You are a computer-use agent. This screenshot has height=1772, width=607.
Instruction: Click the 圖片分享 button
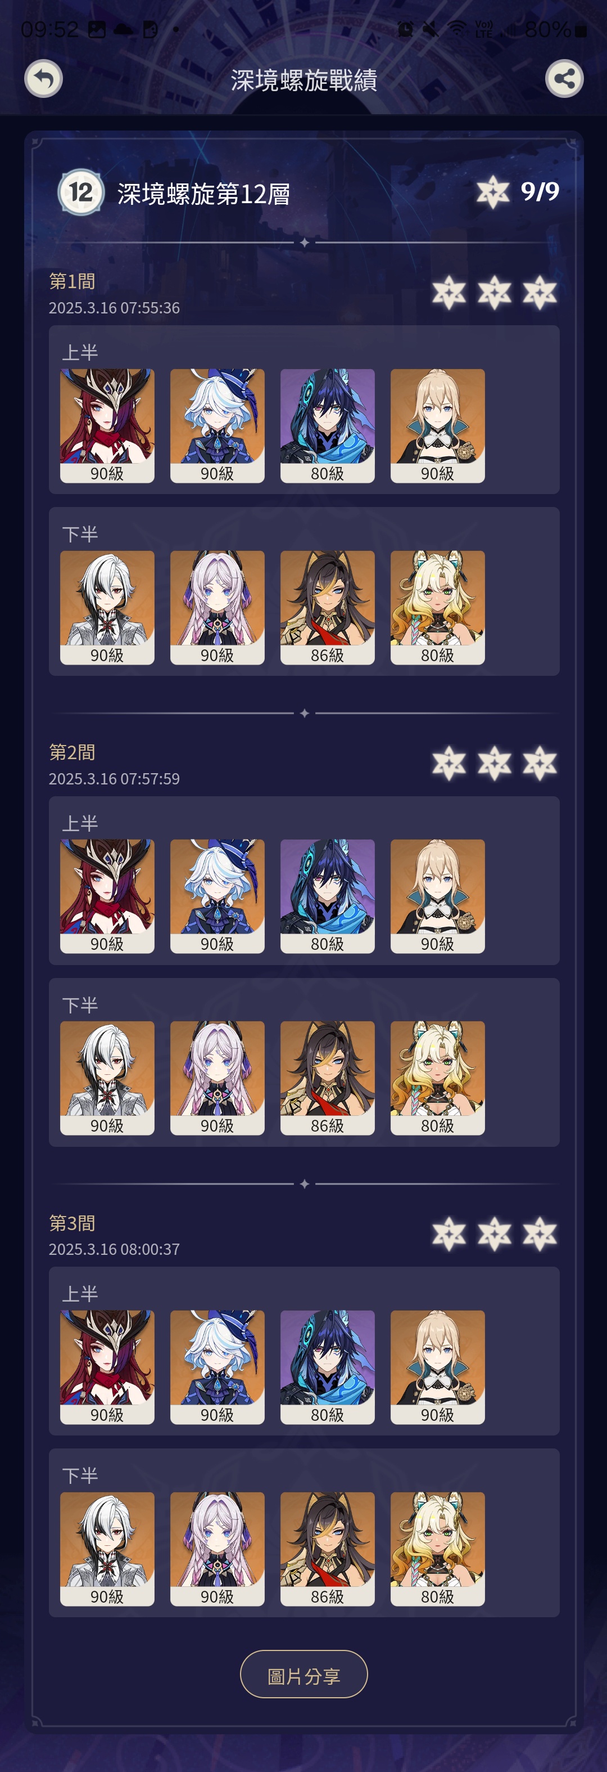click(x=304, y=1674)
